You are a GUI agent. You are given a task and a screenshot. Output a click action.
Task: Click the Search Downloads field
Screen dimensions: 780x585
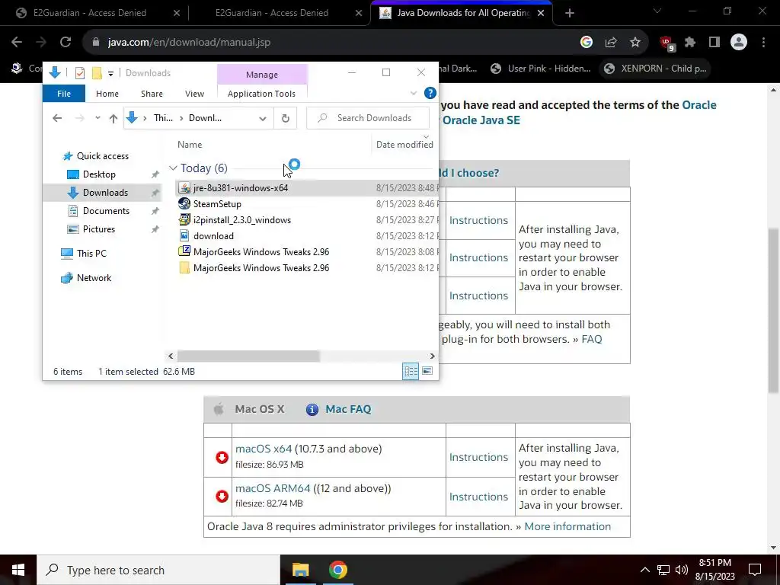368,118
